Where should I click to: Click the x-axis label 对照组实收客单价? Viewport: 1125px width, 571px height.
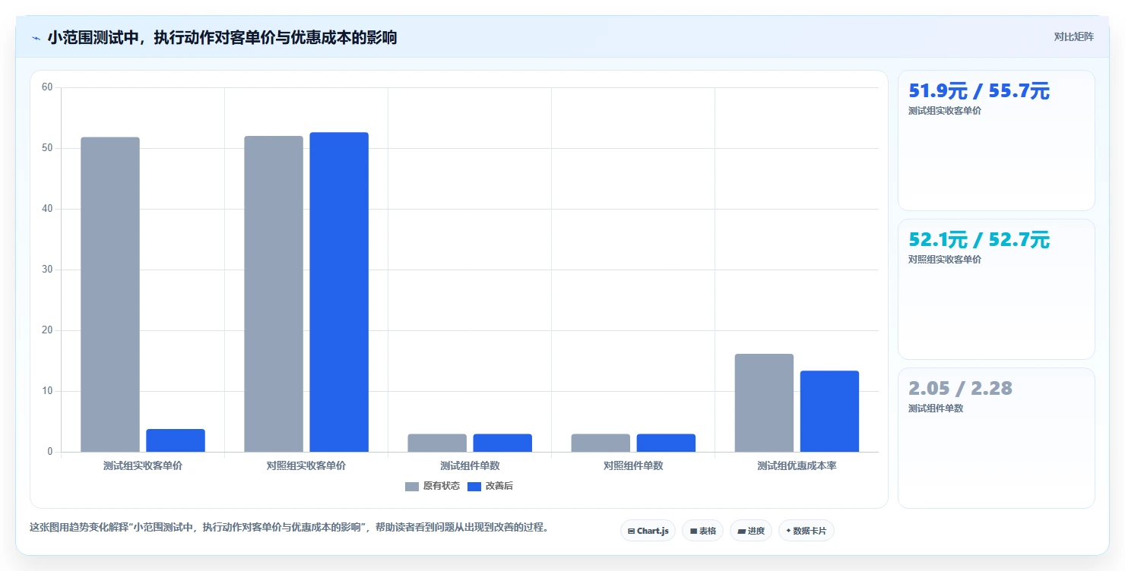click(306, 465)
